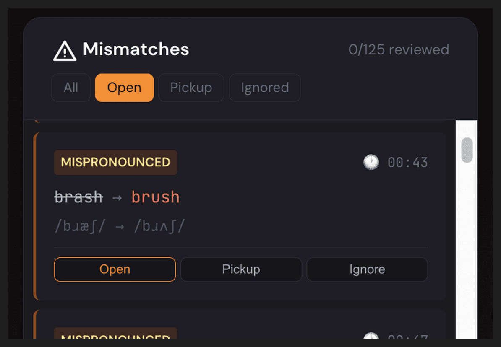This screenshot has width=501, height=347.
Task: Click the clock icon next to 00:43
Action: 371,162
